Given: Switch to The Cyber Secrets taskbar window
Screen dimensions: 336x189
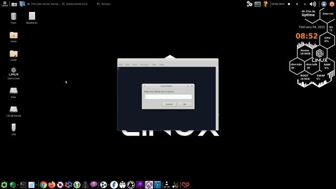Looking at the screenshot, I should 44,4.
